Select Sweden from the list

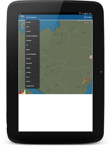click(32, 40)
